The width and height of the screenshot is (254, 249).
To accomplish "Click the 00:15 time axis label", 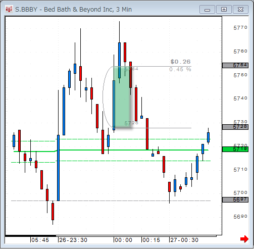I will click(x=151, y=240).
